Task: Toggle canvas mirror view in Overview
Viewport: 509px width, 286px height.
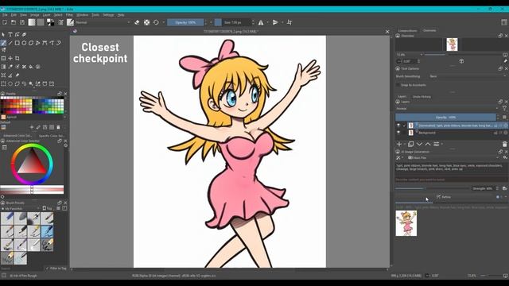Action: tap(461, 61)
